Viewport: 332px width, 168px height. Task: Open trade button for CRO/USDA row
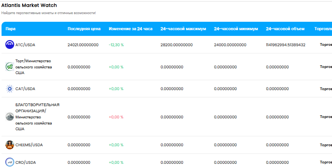326,162
